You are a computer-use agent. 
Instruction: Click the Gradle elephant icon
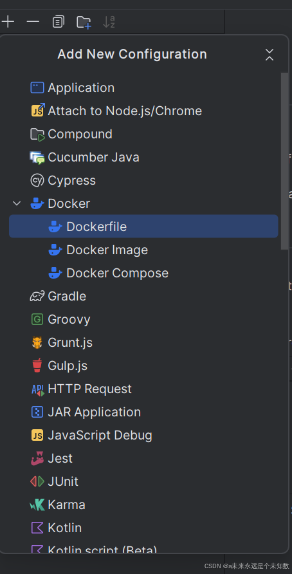click(37, 296)
